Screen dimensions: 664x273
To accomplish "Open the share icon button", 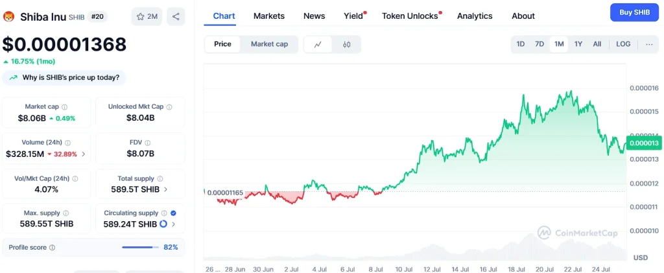I will click(x=176, y=17).
